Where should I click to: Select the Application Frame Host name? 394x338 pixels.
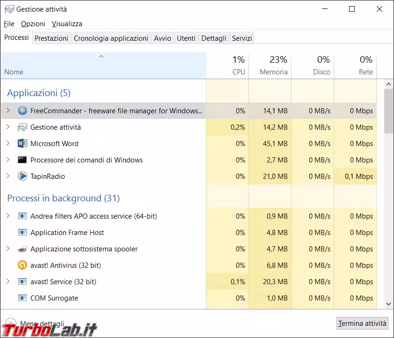[x=67, y=233]
